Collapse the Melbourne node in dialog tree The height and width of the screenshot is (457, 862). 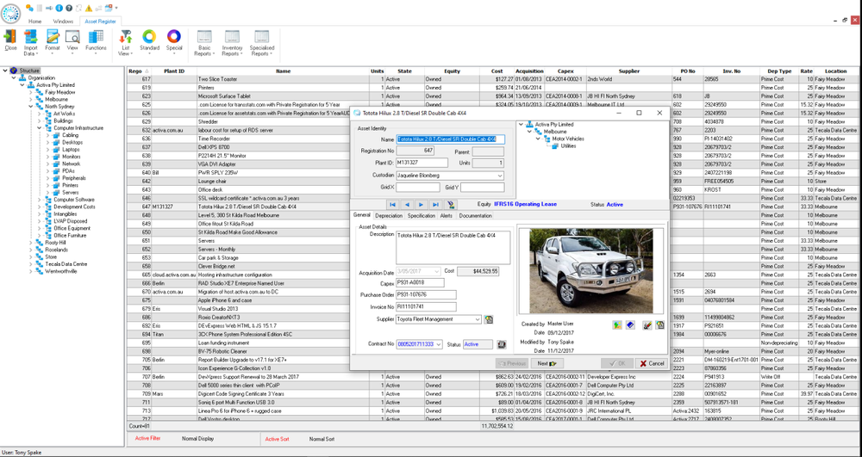(x=529, y=132)
